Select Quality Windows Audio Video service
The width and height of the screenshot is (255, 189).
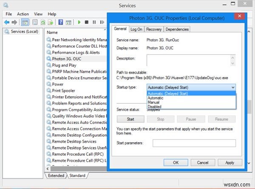coord(76,116)
